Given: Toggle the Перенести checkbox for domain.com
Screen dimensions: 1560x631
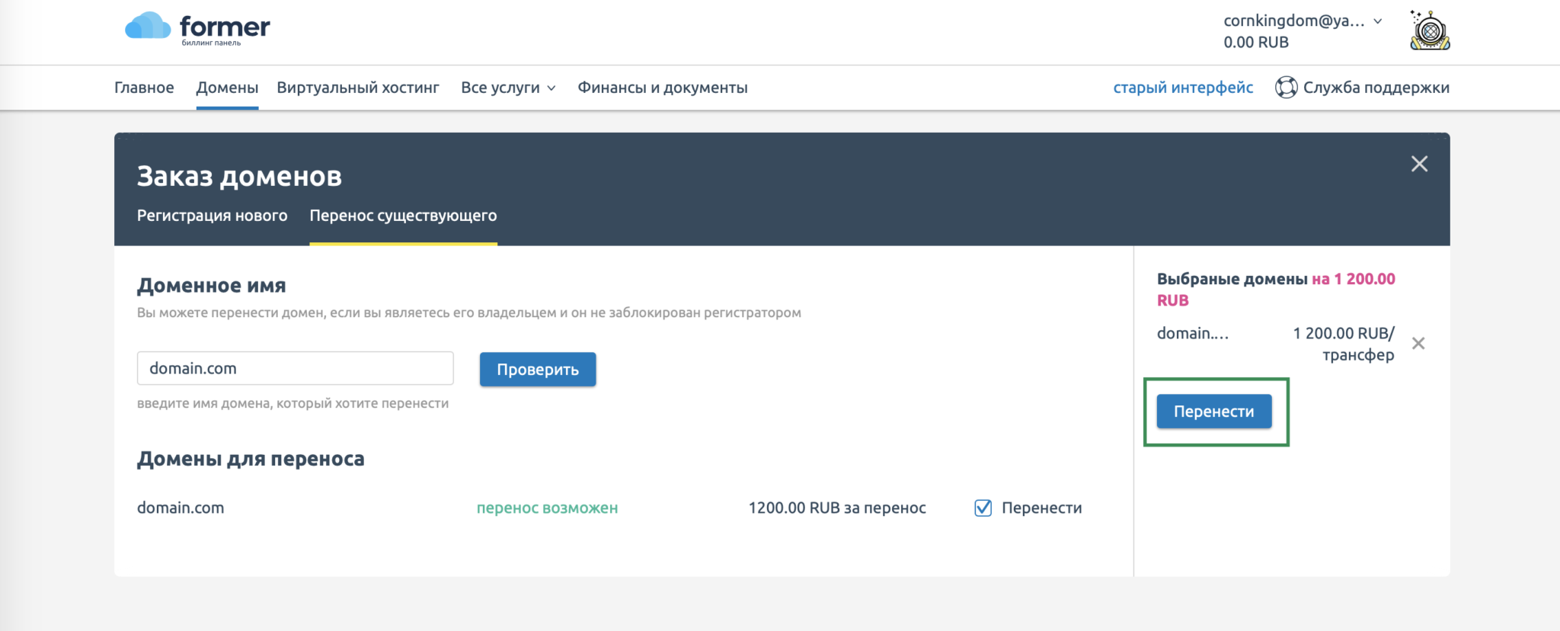Looking at the screenshot, I should 983,508.
